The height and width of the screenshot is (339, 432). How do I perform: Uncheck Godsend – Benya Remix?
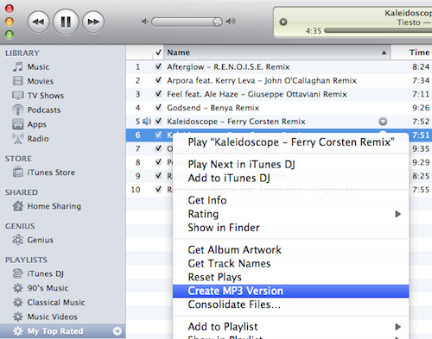click(158, 108)
